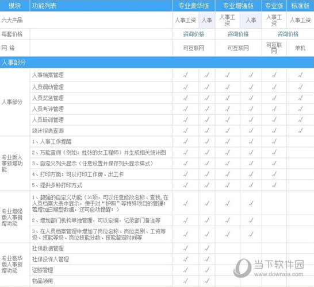This screenshot has width=314, height=287.
Task: Click 咨询价格 link under 专业增强版
Action: 238,34
